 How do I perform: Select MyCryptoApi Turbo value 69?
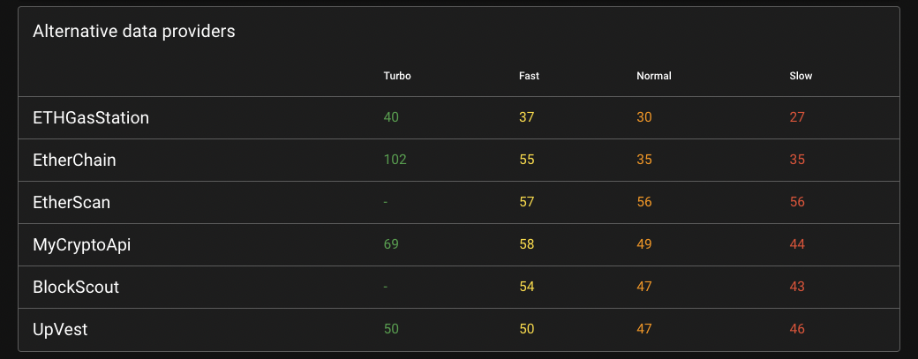point(391,244)
